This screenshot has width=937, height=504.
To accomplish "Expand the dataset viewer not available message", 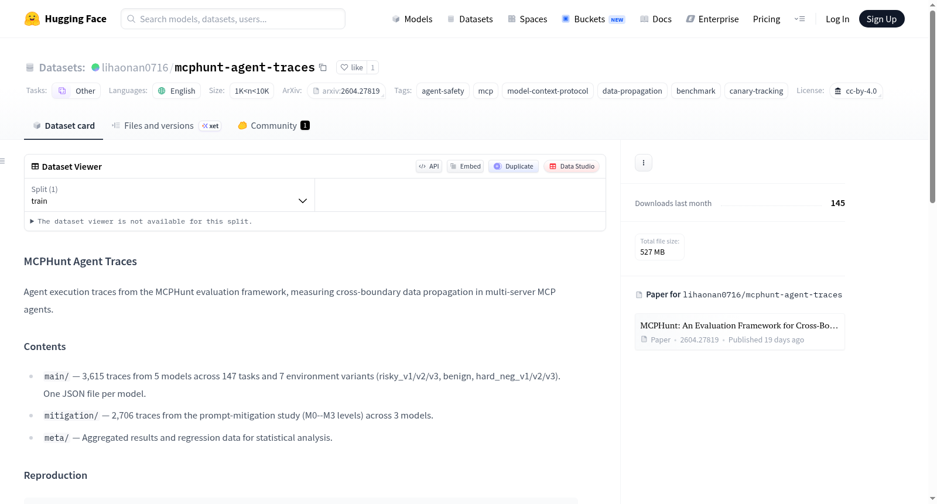I will click(x=141, y=221).
